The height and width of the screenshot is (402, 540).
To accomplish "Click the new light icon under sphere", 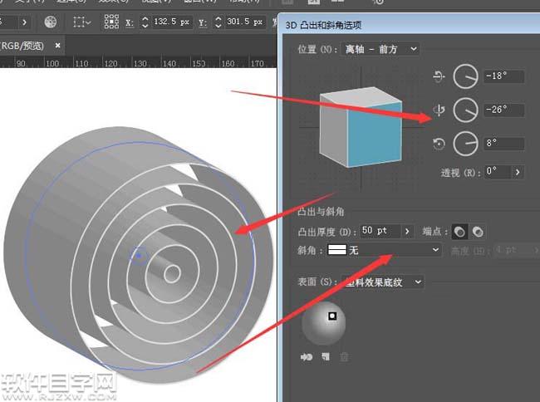I will [x=326, y=358].
